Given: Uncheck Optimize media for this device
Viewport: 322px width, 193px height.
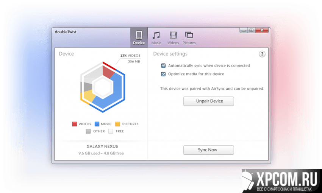Looking at the screenshot, I should pos(164,74).
